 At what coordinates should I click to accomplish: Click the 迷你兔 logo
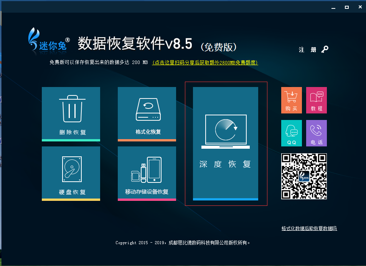pos(49,39)
